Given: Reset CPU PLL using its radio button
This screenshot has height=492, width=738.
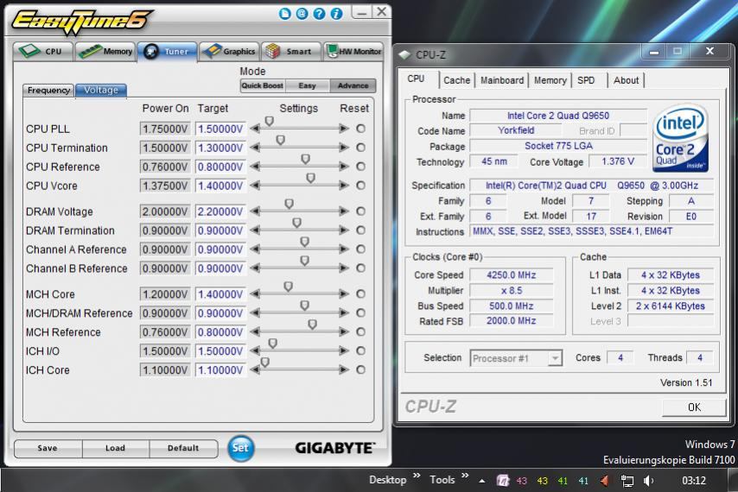Looking at the screenshot, I should coord(360,129).
